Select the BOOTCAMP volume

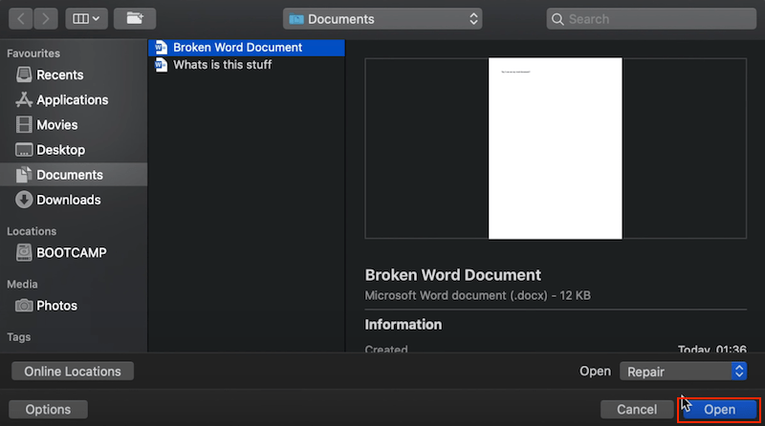(x=71, y=253)
